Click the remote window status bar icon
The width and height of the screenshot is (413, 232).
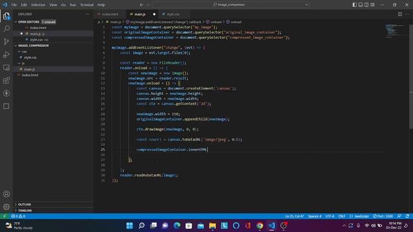click(x=5, y=217)
